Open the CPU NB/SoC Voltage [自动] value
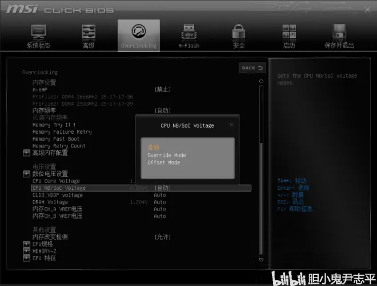This screenshot has width=377, height=286. click(x=163, y=188)
